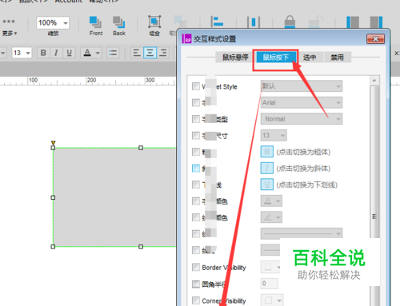Image resolution: width=400 pixels, height=306 pixels.
Task: Toggle the left panel layout icon
Action: click(x=353, y=22)
